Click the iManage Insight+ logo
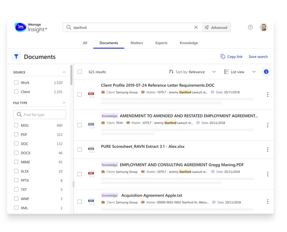 31,27
